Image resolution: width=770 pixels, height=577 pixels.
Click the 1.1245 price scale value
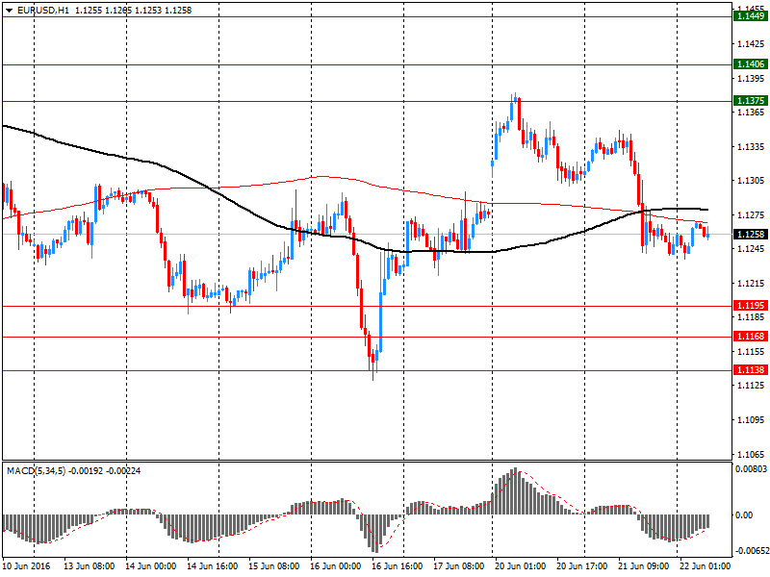751,249
